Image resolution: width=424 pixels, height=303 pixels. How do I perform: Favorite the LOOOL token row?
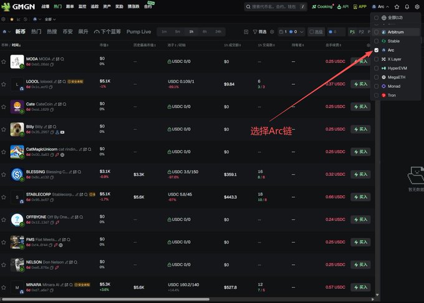pyautogui.click(x=4, y=84)
